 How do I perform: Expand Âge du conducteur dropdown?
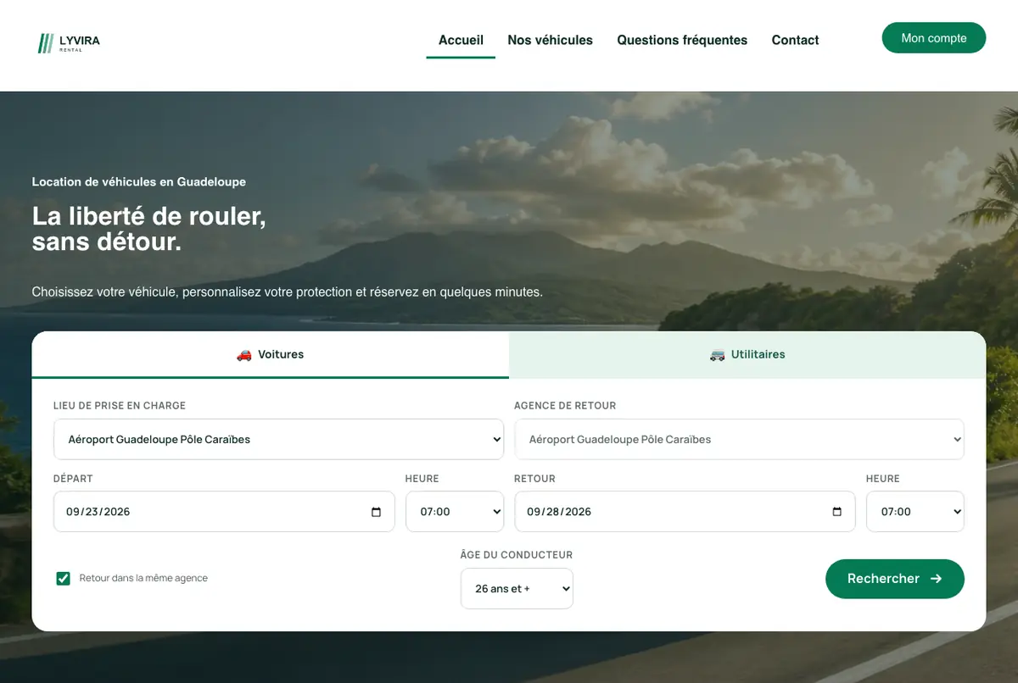517,588
